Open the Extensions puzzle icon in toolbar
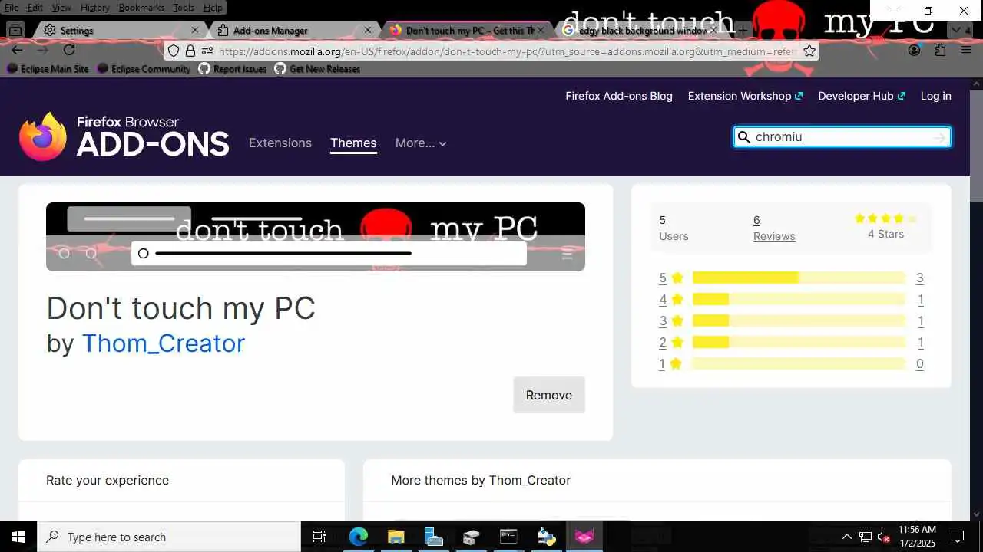This screenshot has height=552, width=983. tap(940, 50)
